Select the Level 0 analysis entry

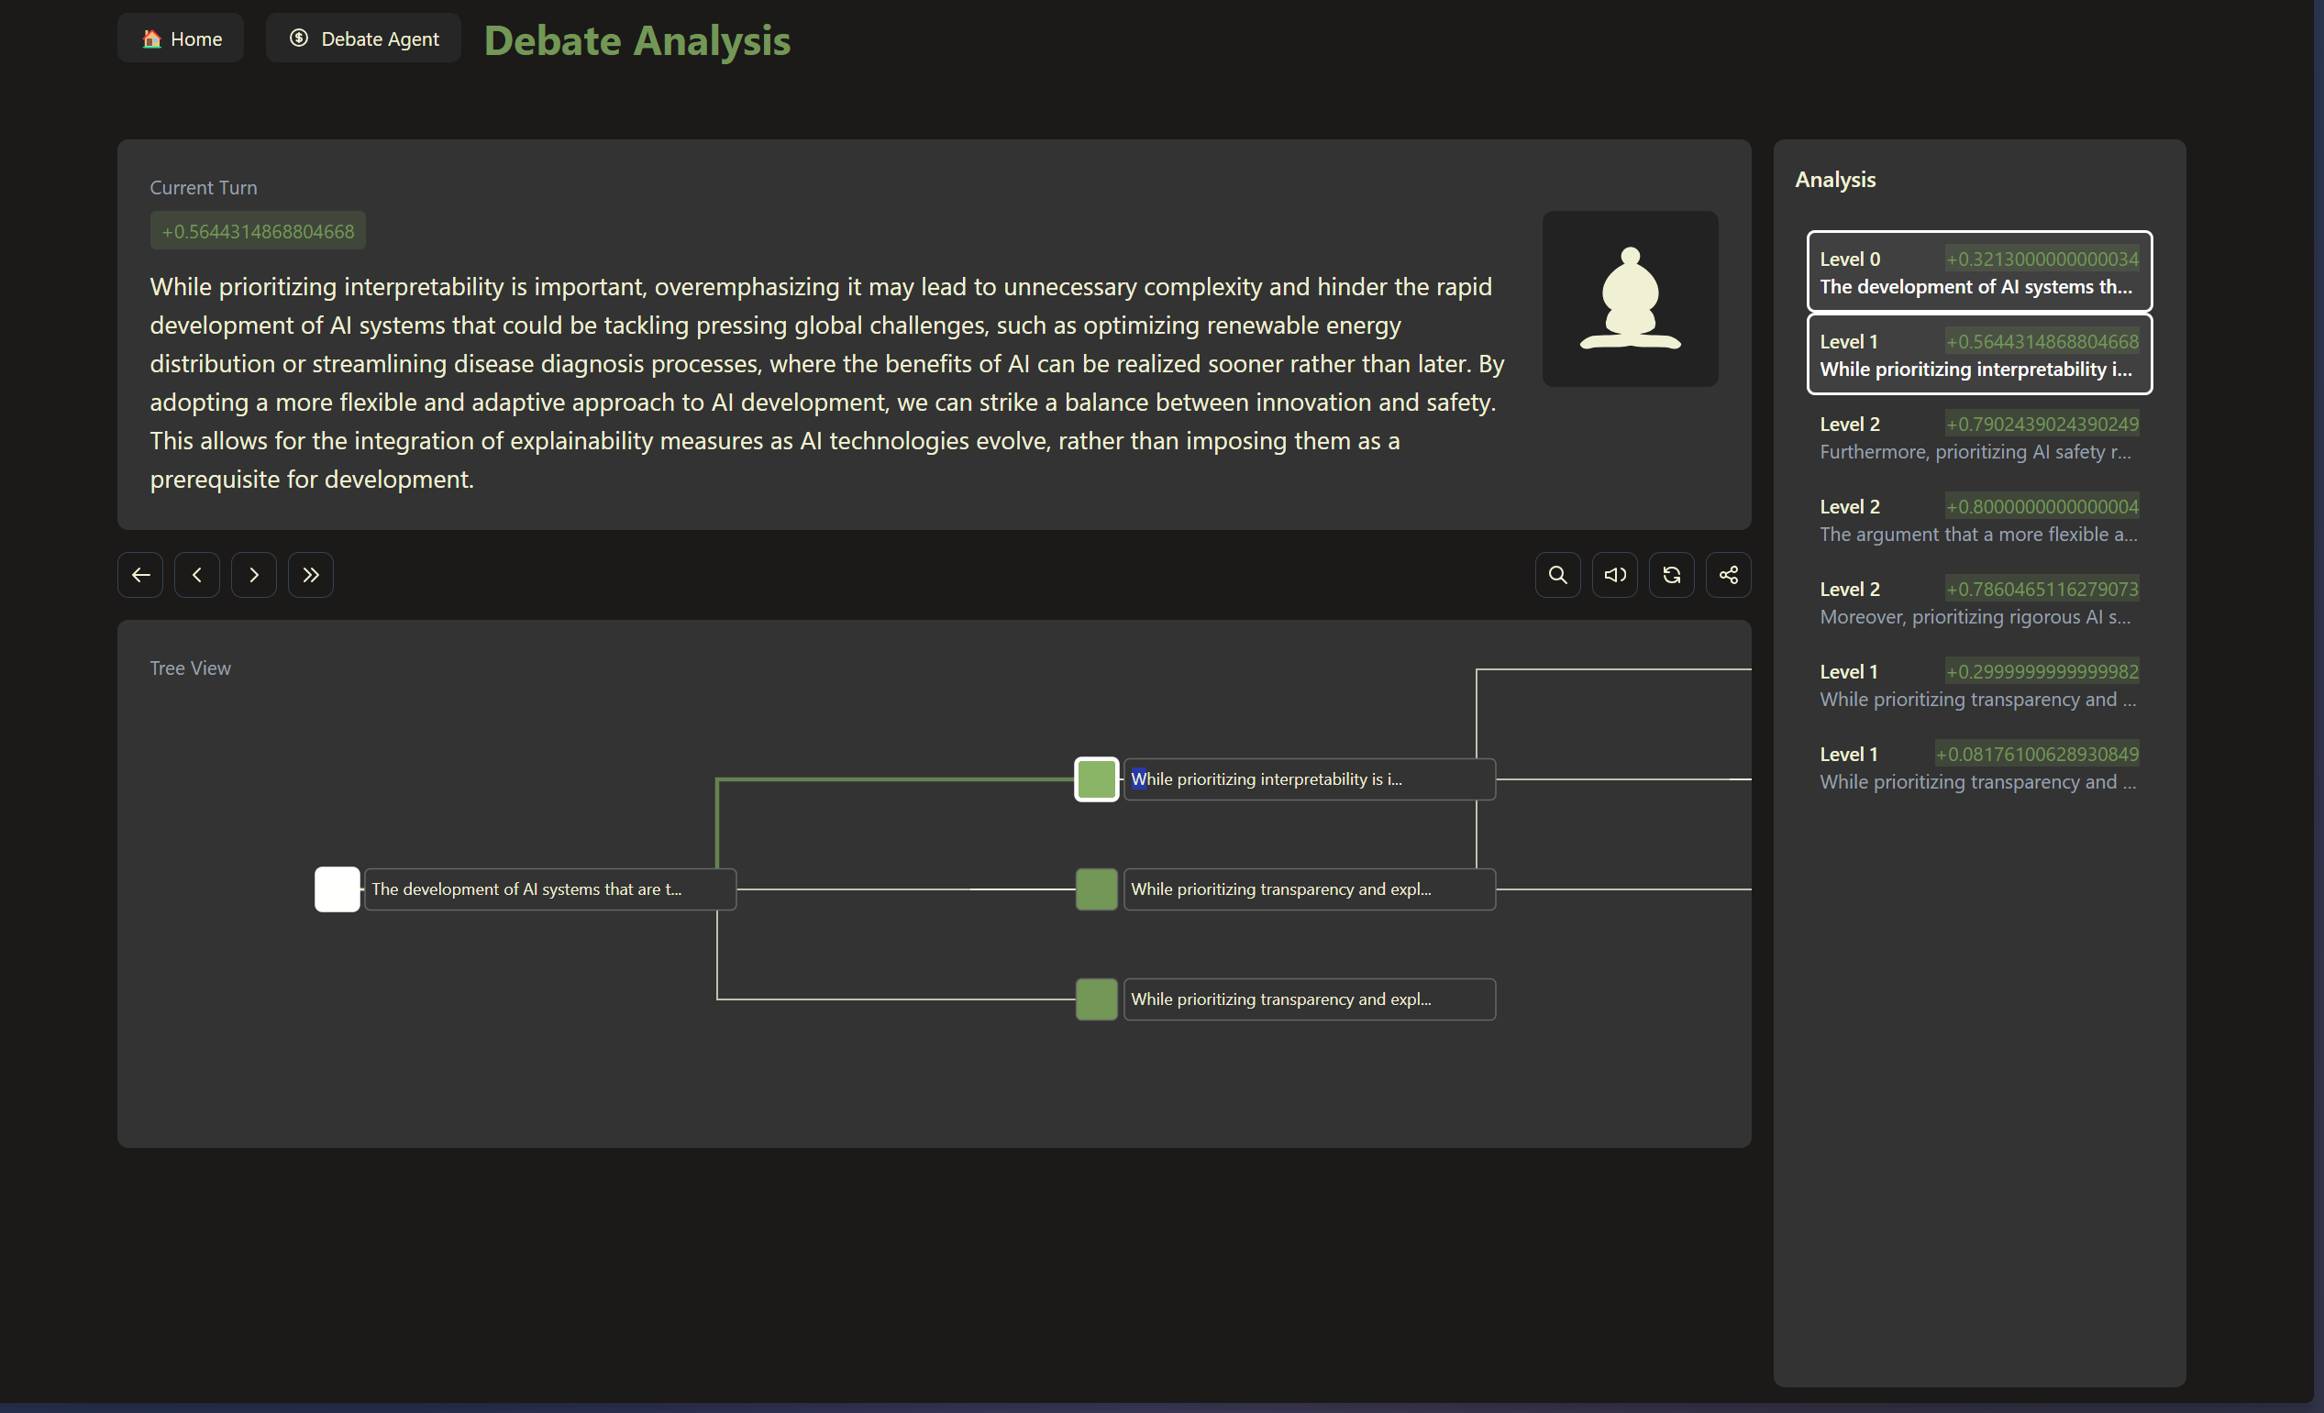[1978, 271]
